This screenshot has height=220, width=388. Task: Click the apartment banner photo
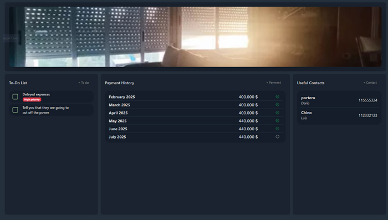[x=195, y=37]
